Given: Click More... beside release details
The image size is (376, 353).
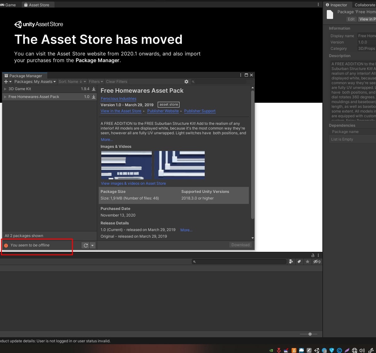Looking at the screenshot, I should point(186,230).
